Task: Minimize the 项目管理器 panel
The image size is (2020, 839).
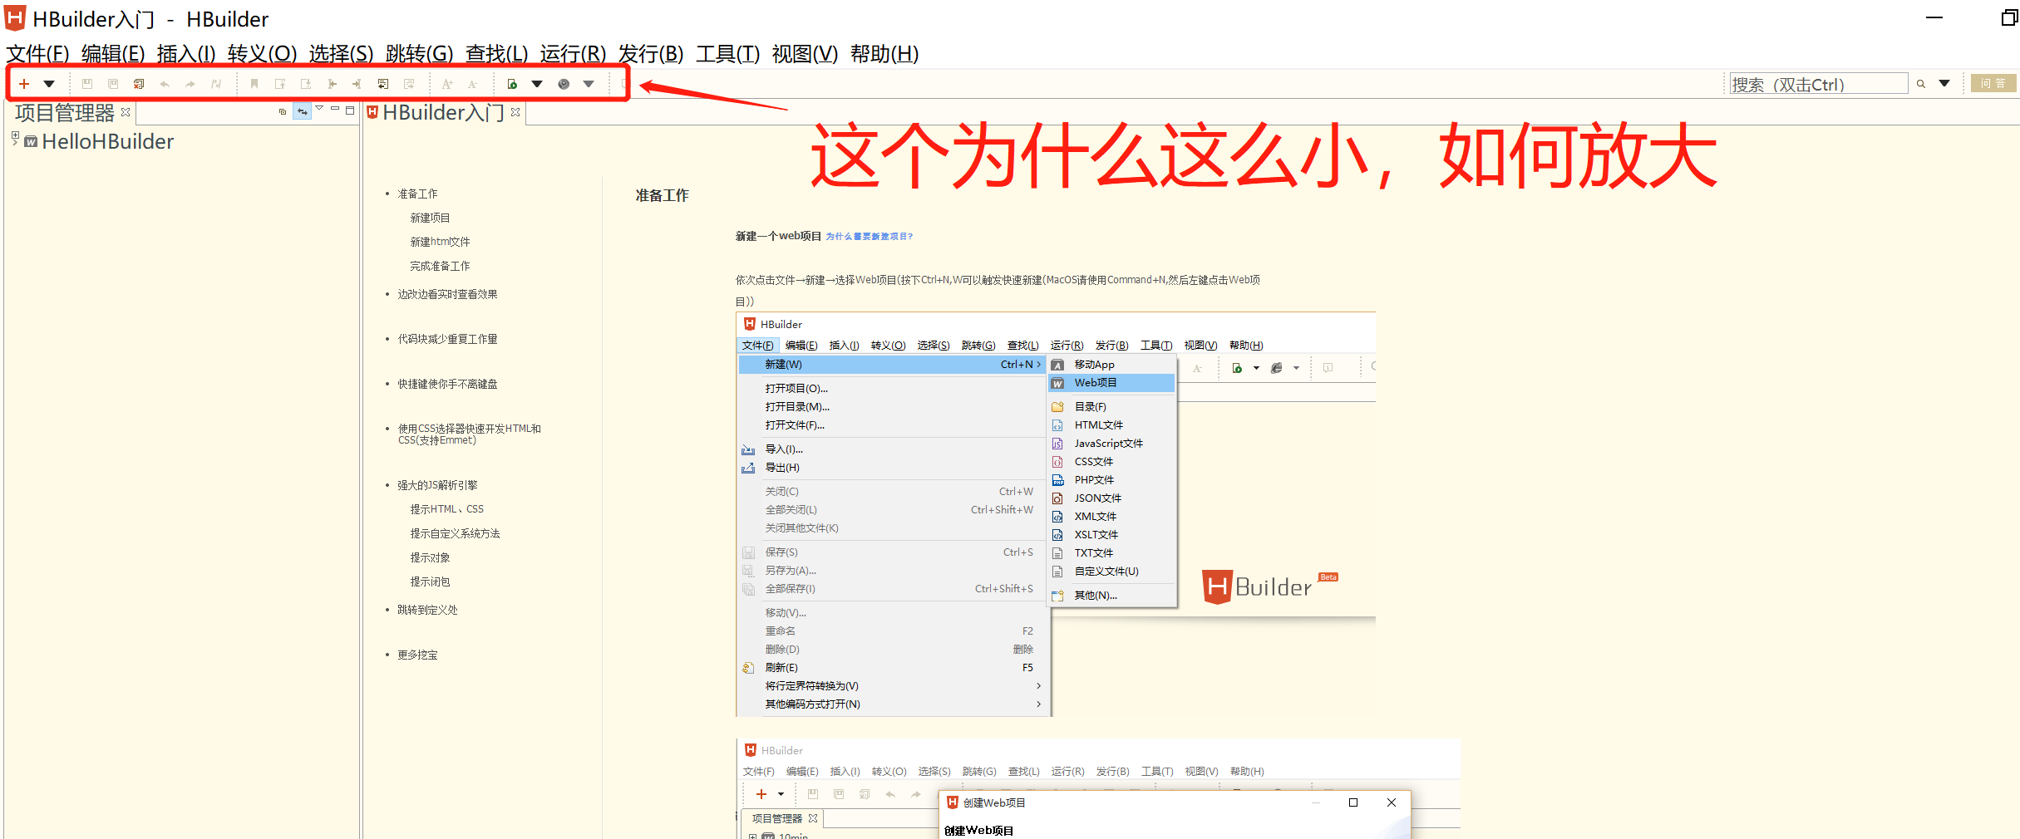Action: [335, 109]
